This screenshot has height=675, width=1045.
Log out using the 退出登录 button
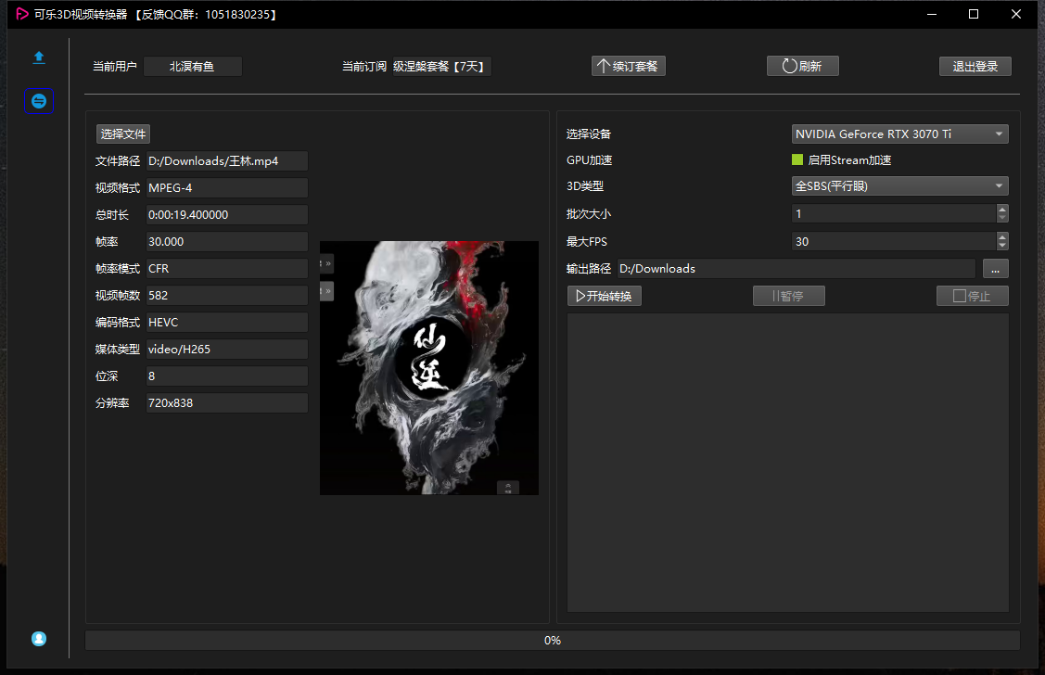tap(975, 66)
